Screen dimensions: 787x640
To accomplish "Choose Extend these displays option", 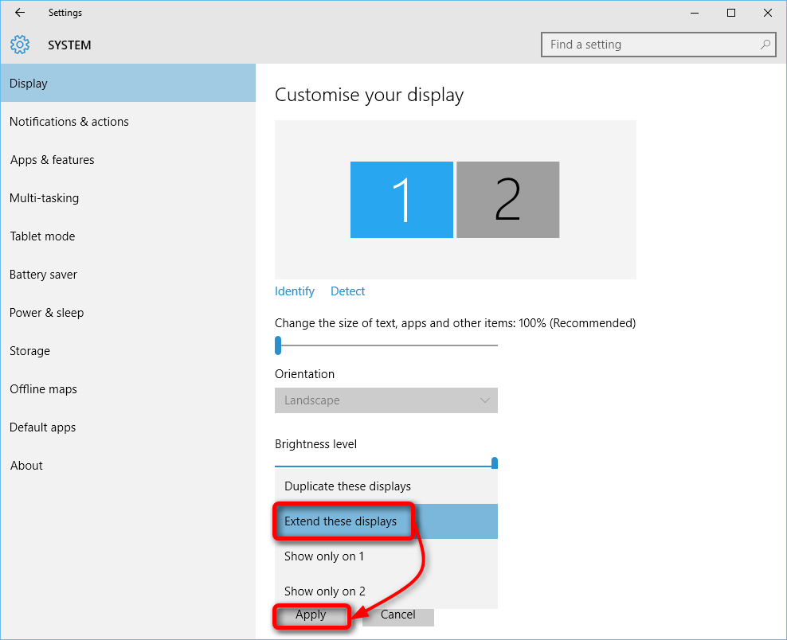I will [340, 521].
